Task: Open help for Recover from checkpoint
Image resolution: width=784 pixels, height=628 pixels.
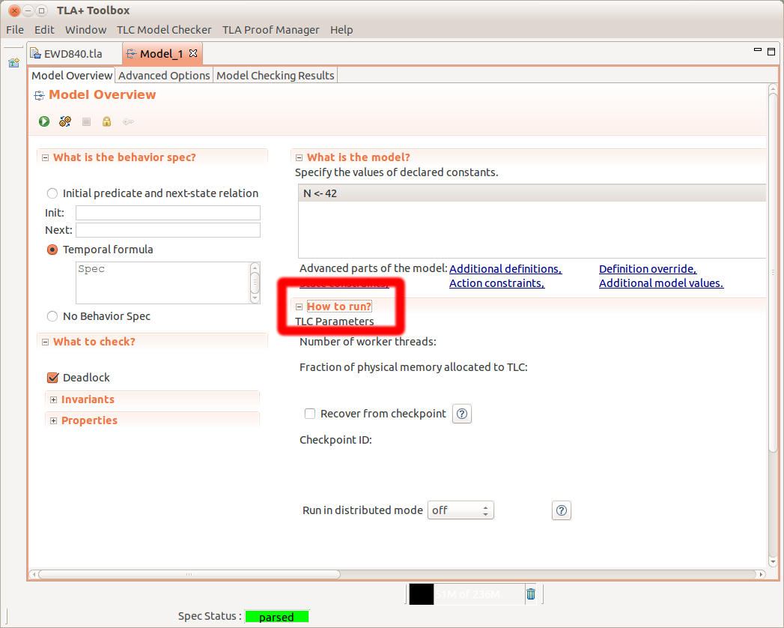Action: 462,414
